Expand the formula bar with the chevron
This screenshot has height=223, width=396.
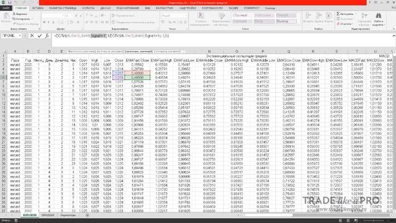coord(394,36)
